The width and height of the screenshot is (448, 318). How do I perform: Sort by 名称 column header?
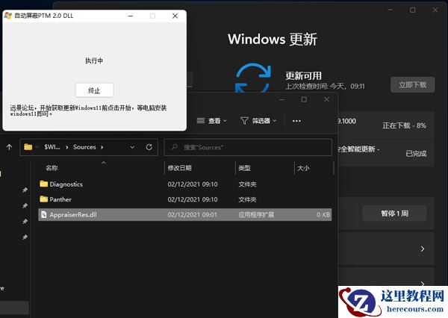[52, 168]
